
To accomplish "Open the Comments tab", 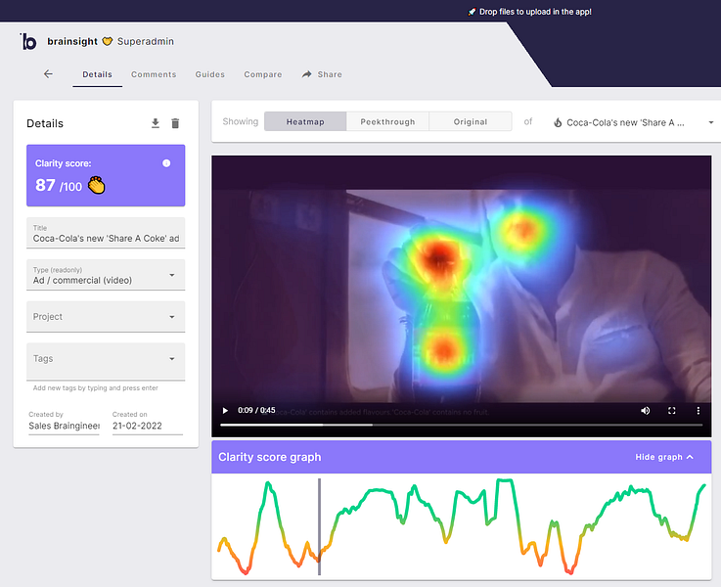I will coord(154,74).
